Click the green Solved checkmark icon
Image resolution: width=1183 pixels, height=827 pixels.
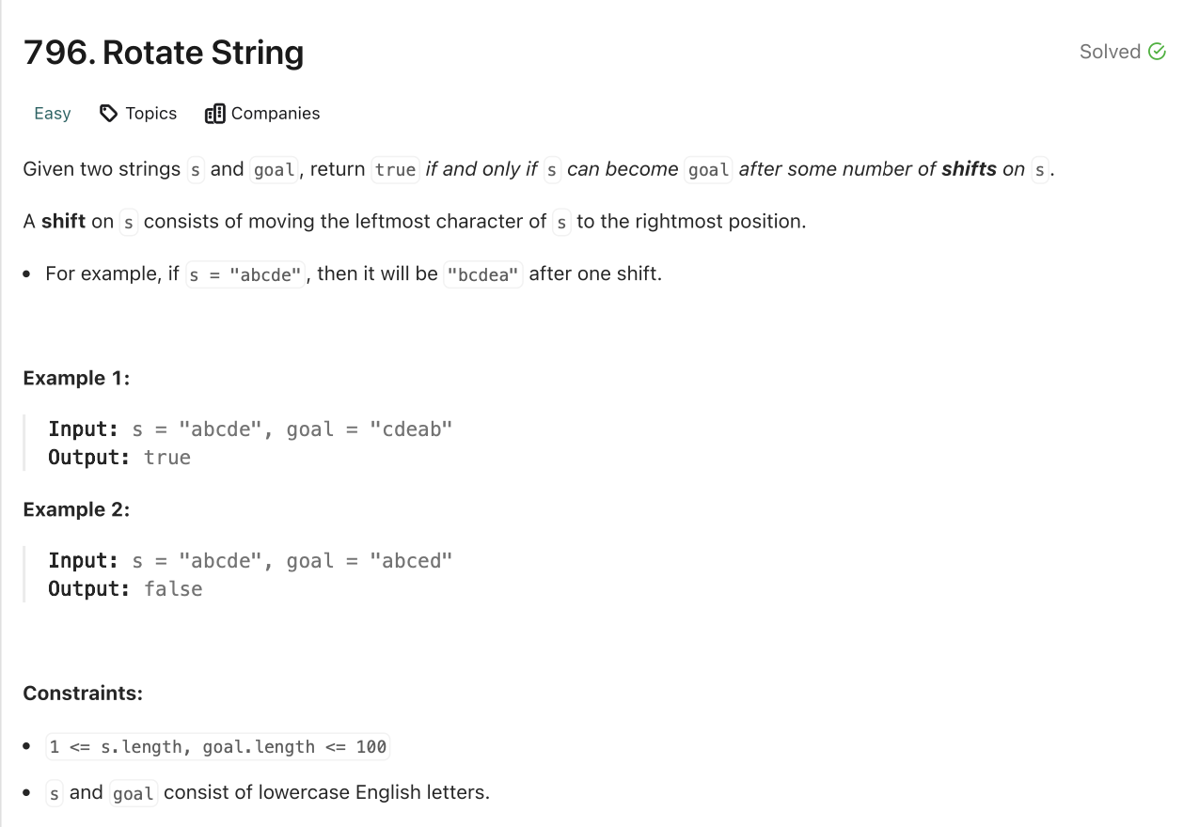[1157, 52]
